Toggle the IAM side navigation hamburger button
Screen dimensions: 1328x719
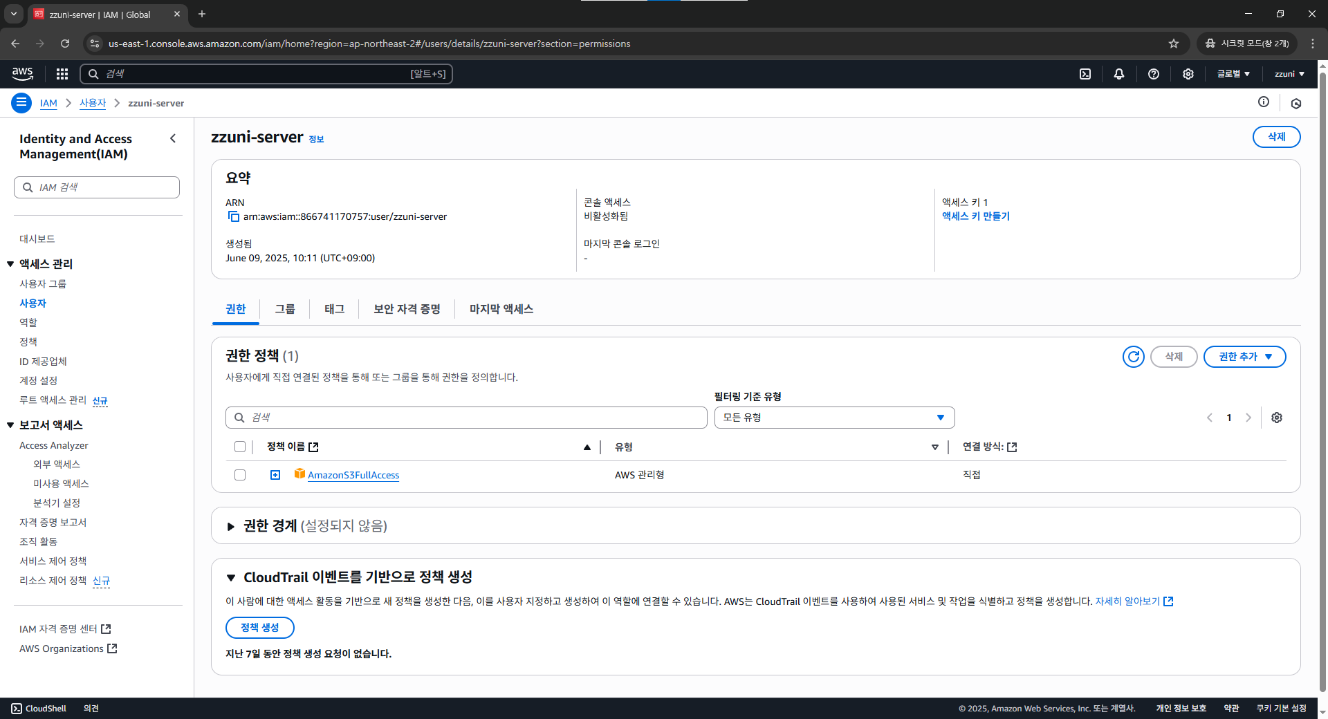21,103
